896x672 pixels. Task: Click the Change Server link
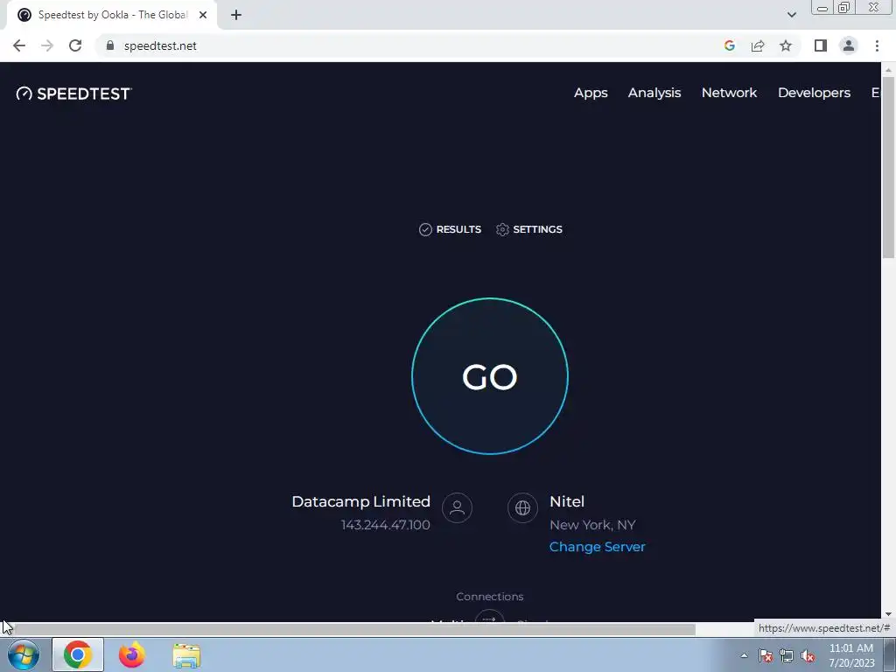click(x=597, y=547)
